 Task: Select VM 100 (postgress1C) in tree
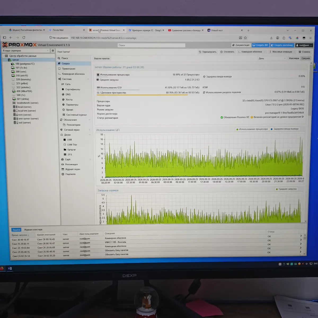25,64
